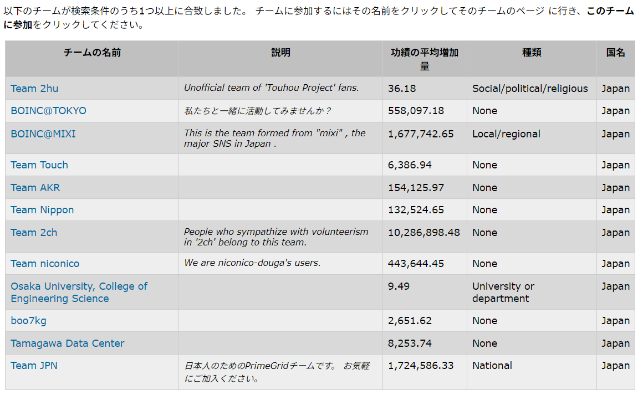Open the BOINC@MIXI team link
This screenshot has height=395, width=643.
[44, 134]
